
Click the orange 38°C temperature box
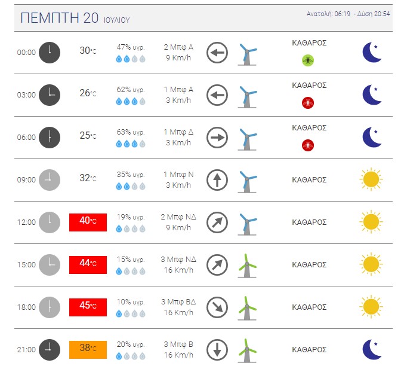pos(88,350)
